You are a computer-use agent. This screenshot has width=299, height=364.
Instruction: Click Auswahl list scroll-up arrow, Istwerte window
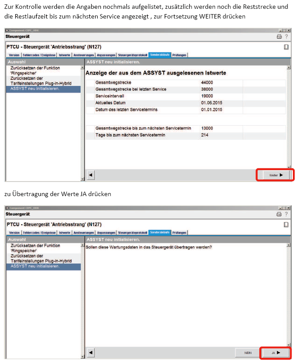pos(82,67)
